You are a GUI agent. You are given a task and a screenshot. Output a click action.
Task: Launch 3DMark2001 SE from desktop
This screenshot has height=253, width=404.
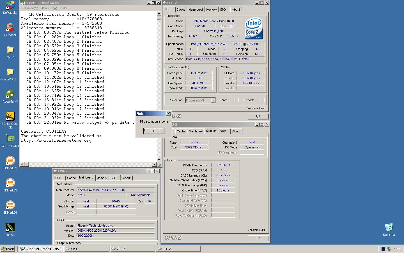[10, 120]
